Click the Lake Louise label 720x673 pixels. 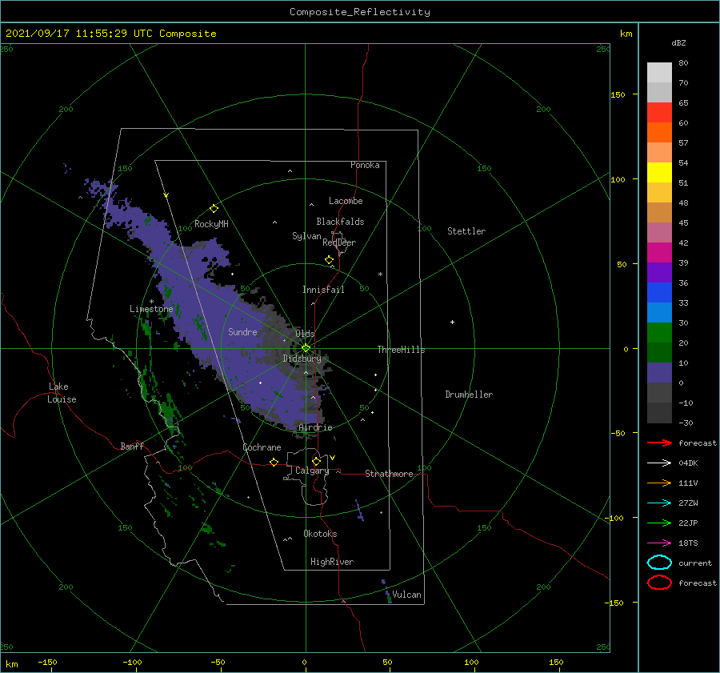coord(62,393)
